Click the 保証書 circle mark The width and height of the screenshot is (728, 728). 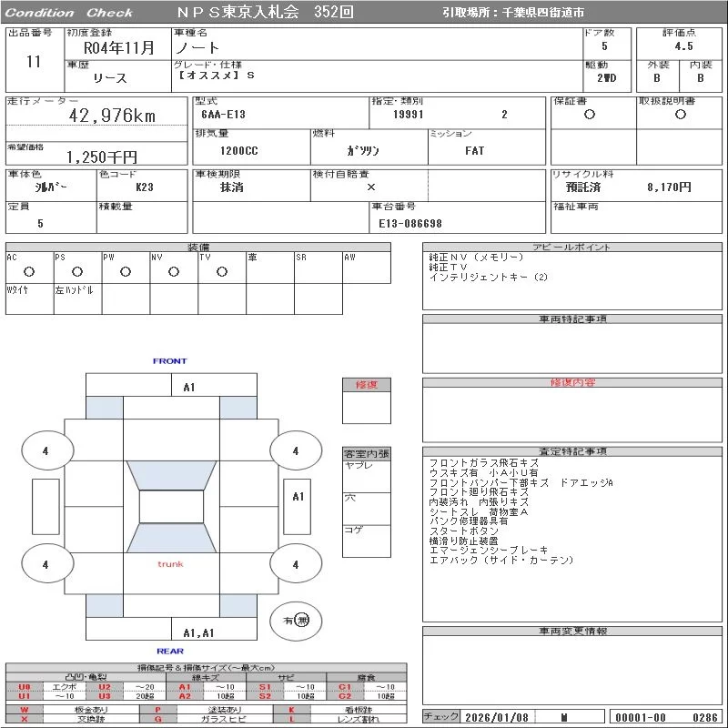[590, 115]
